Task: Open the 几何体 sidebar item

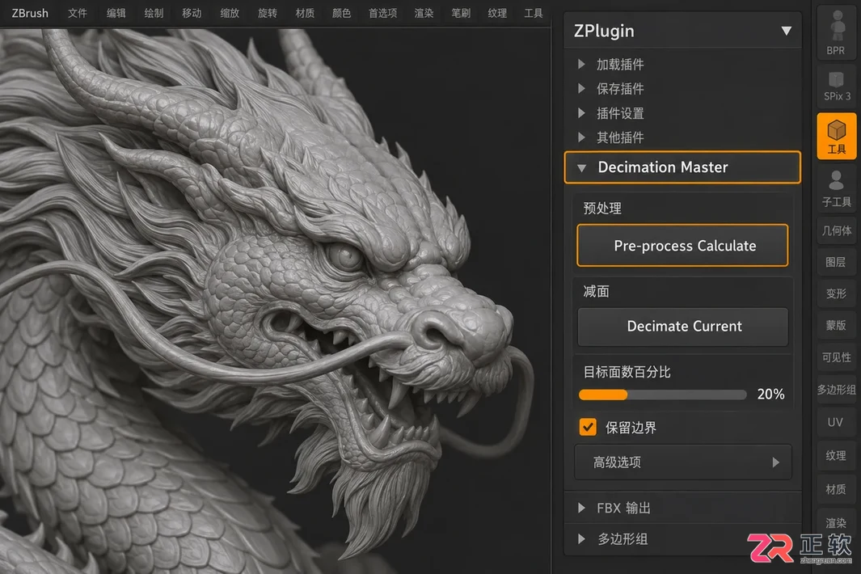Action: [x=836, y=230]
